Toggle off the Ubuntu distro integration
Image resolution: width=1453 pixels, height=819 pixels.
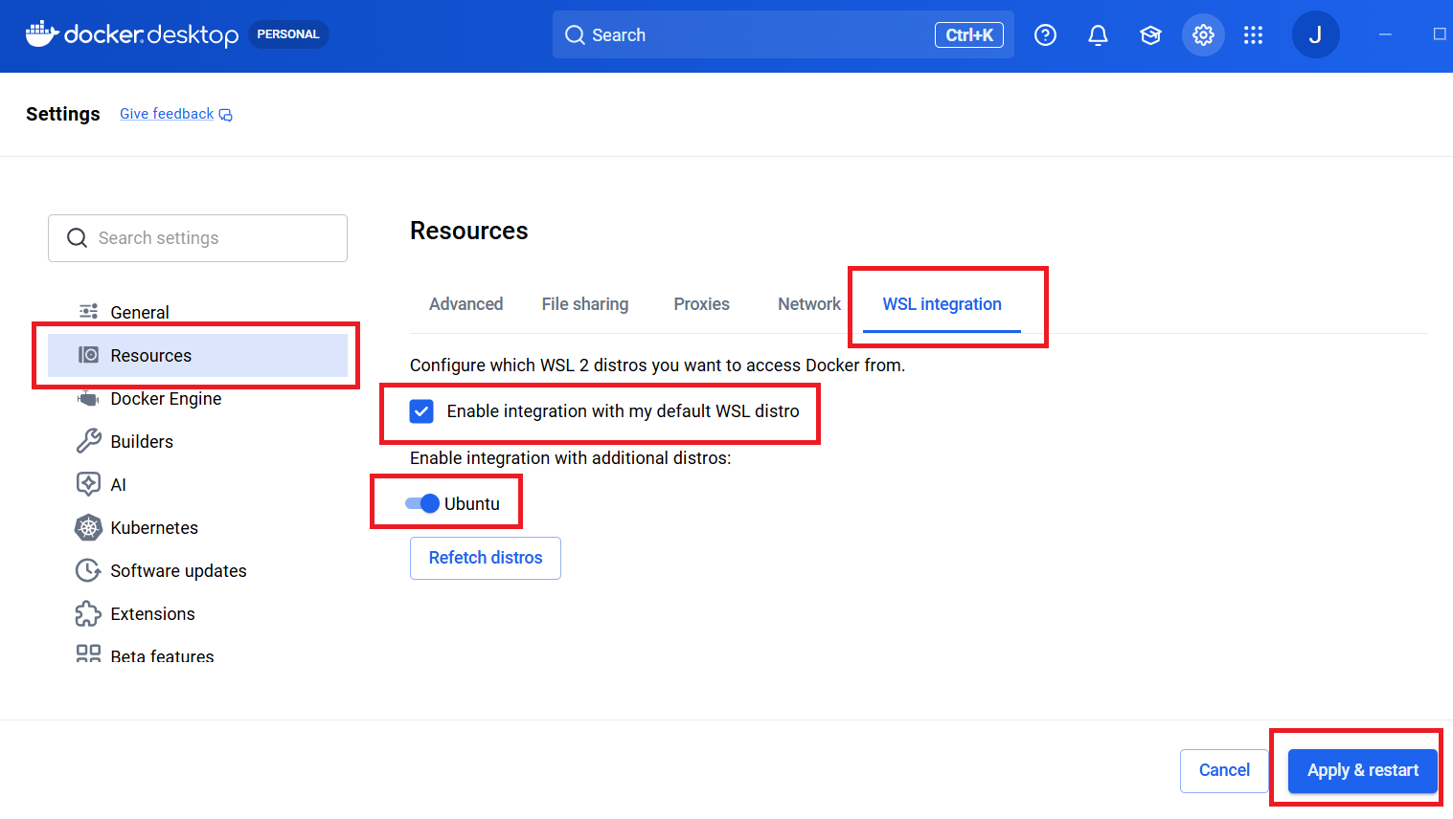pos(421,503)
